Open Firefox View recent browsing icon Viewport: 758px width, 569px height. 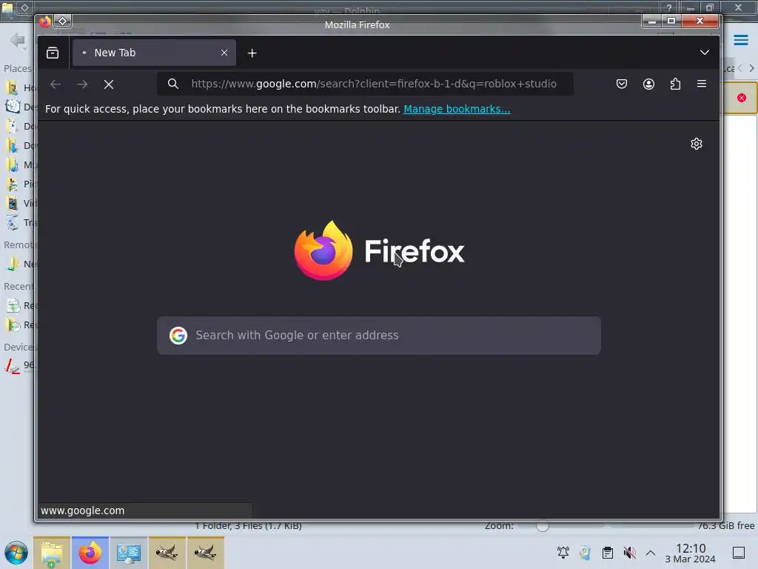pyautogui.click(x=53, y=53)
